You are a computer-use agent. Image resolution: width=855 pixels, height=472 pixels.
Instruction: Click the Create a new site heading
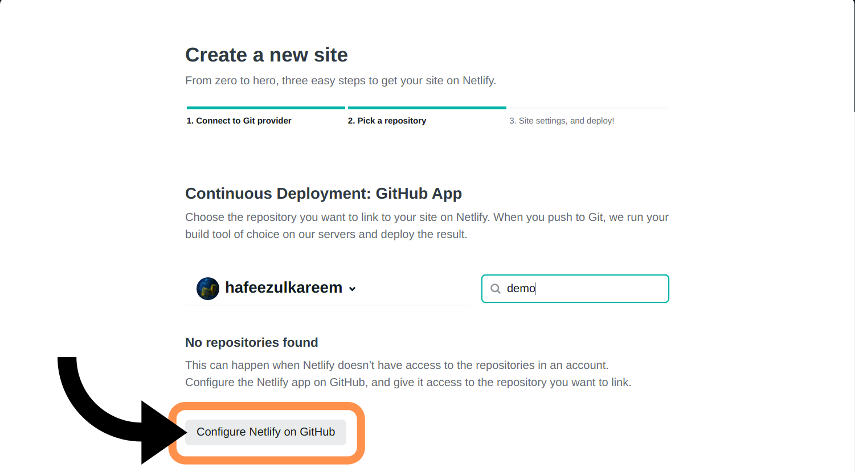coord(266,55)
